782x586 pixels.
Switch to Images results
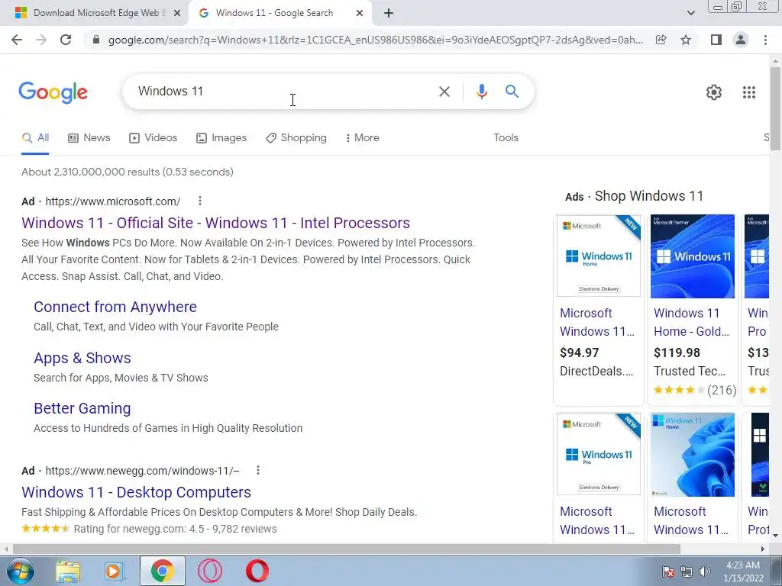221,138
